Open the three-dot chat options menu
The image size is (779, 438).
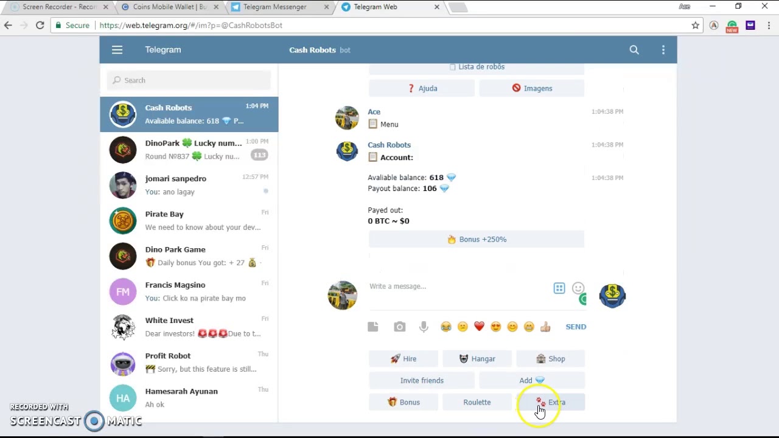pos(663,50)
